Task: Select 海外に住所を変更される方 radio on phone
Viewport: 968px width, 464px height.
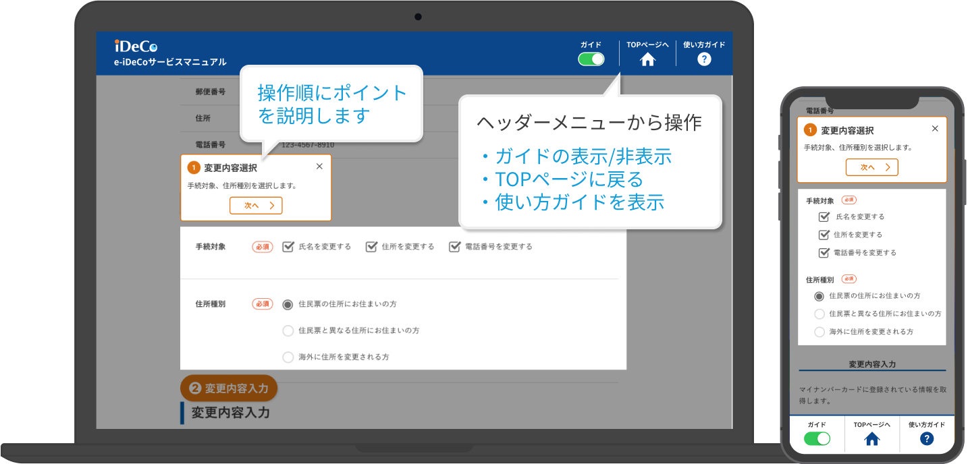Action: [x=819, y=332]
